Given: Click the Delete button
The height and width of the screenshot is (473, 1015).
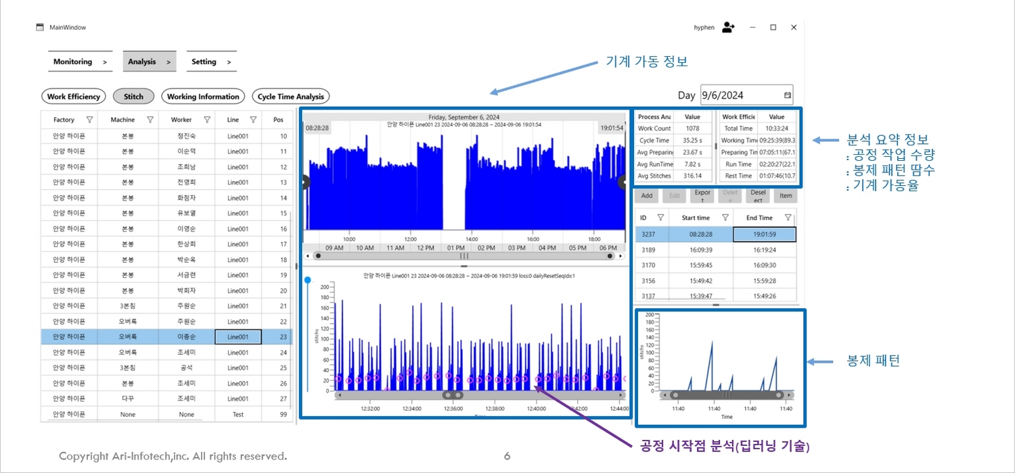Looking at the screenshot, I should 730,196.
